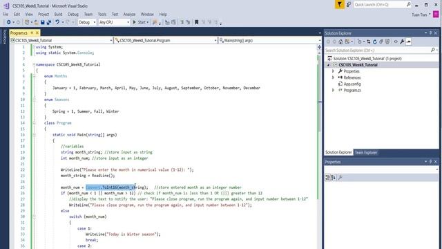Image resolution: width=442 pixels, height=249 pixels.
Task: Open the File menu
Action: click(6, 14)
